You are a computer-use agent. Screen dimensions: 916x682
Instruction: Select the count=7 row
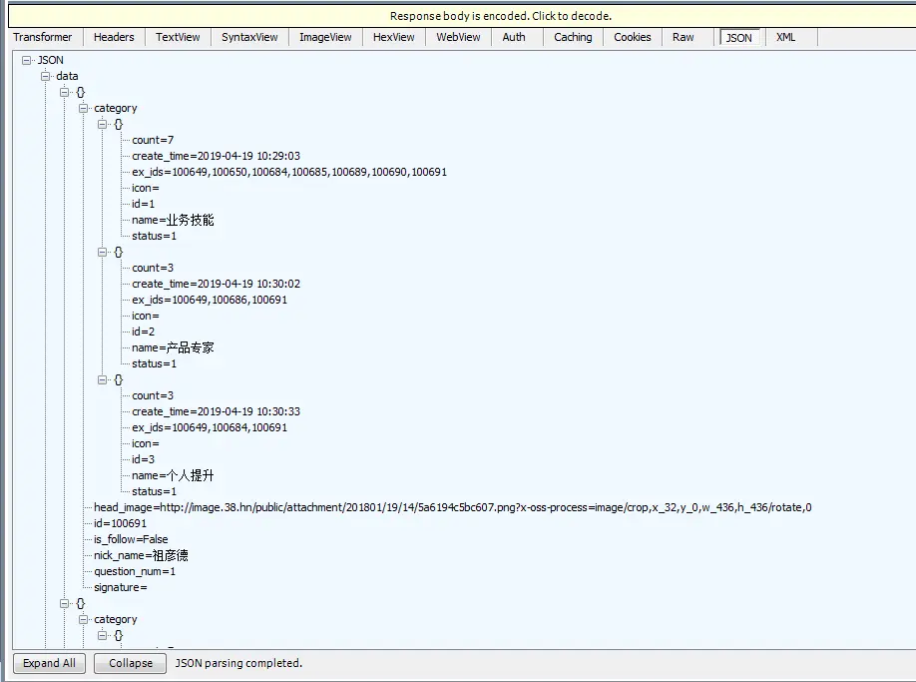pyautogui.click(x=153, y=140)
